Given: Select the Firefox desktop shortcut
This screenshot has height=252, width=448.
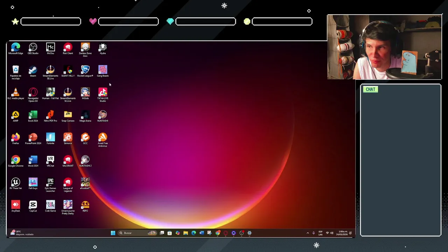Looking at the screenshot, I should [15, 139].
